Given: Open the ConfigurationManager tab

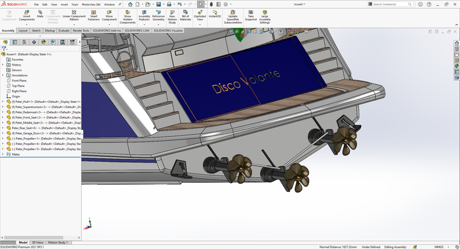Looking at the screenshot, I should (24, 42).
